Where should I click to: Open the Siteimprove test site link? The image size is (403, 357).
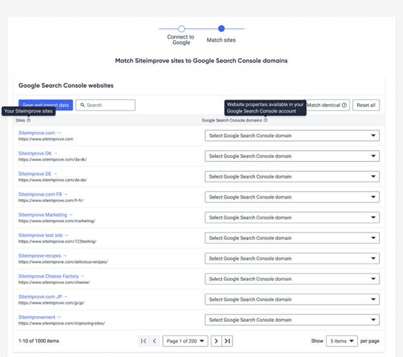tap(43, 235)
